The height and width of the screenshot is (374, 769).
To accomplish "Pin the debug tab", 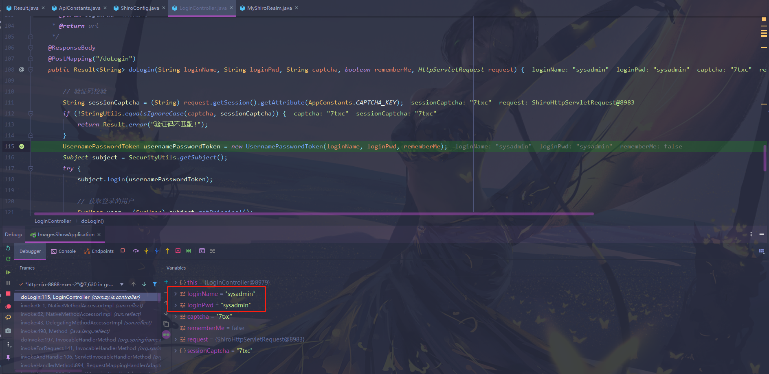I will (x=8, y=357).
